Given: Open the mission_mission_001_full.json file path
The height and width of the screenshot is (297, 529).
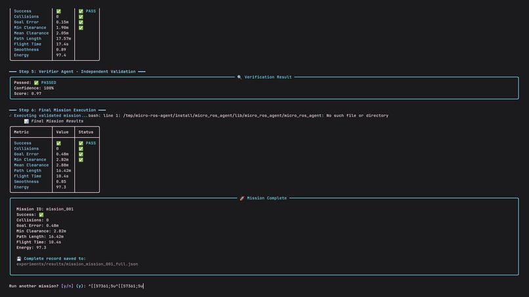Looking at the screenshot, I should pyautogui.click(x=77, y=264).
